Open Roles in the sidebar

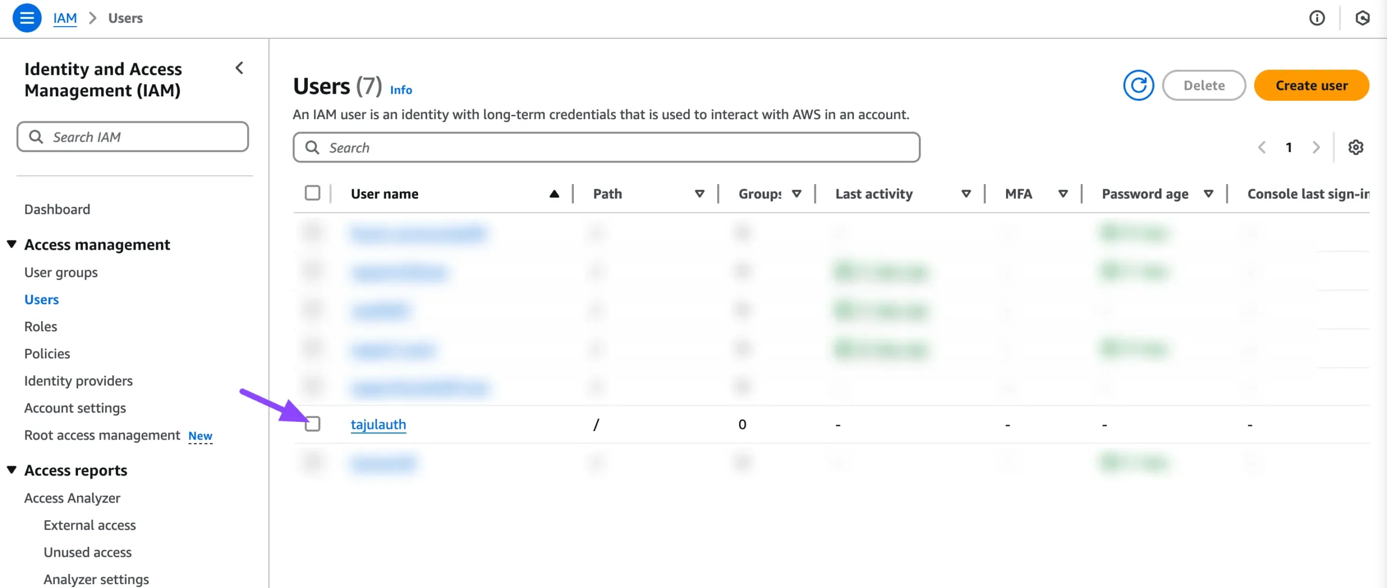tap(41, 326)
